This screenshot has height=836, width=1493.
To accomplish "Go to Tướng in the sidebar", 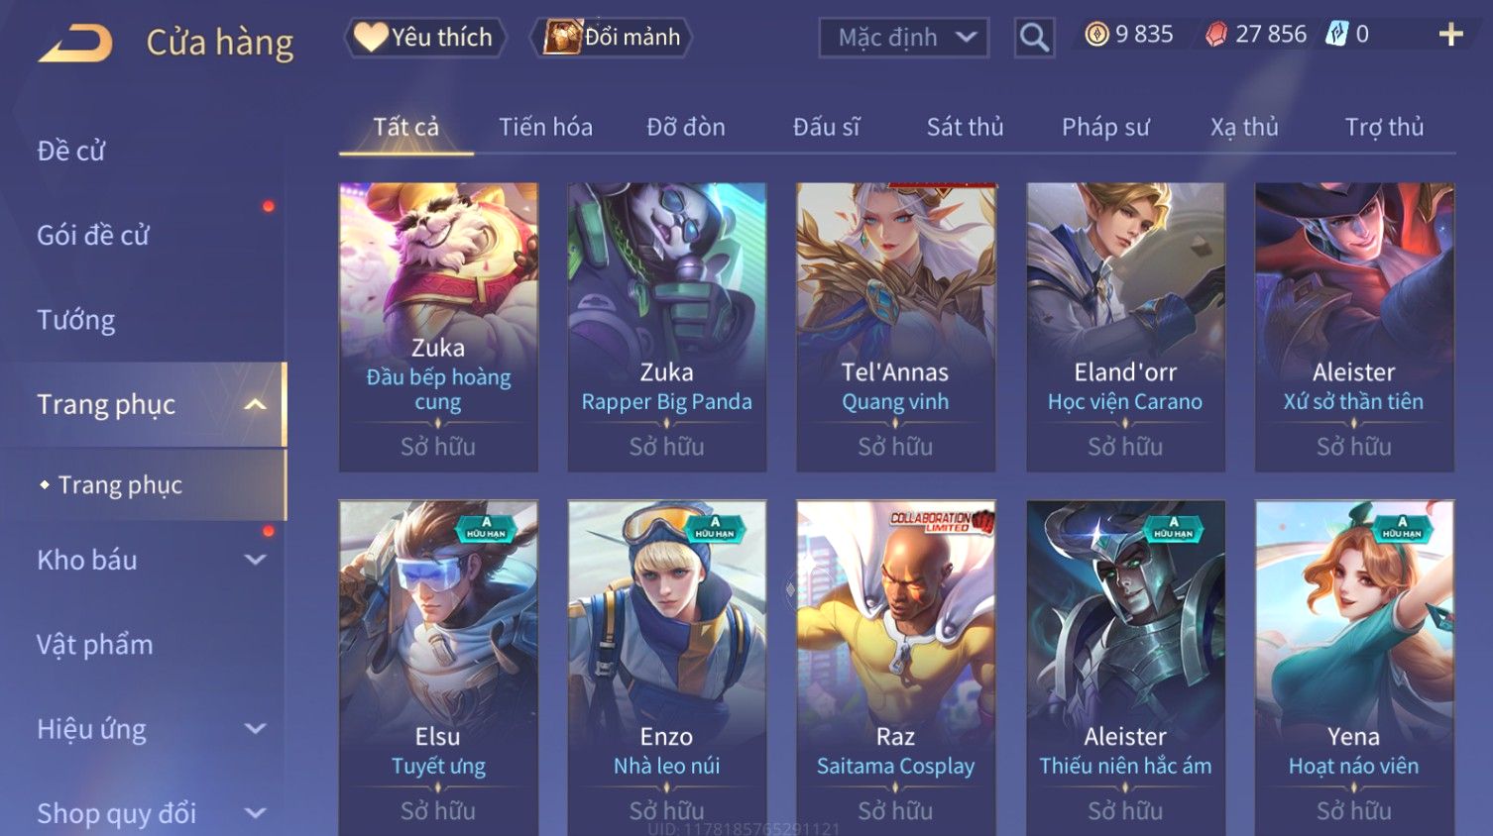I will click(76, 320).
